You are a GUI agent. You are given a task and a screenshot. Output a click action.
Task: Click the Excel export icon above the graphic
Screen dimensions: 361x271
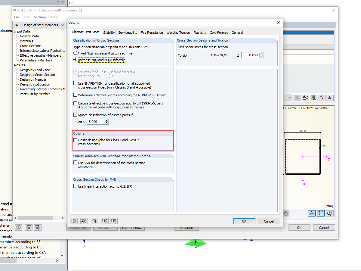click(313, 98)
